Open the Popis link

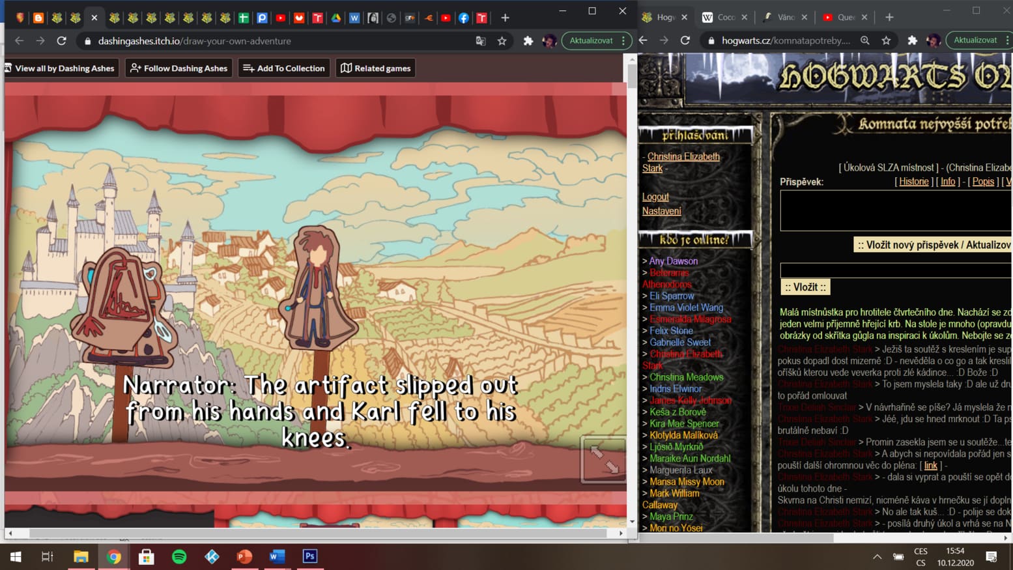click(x=983, y=182)
